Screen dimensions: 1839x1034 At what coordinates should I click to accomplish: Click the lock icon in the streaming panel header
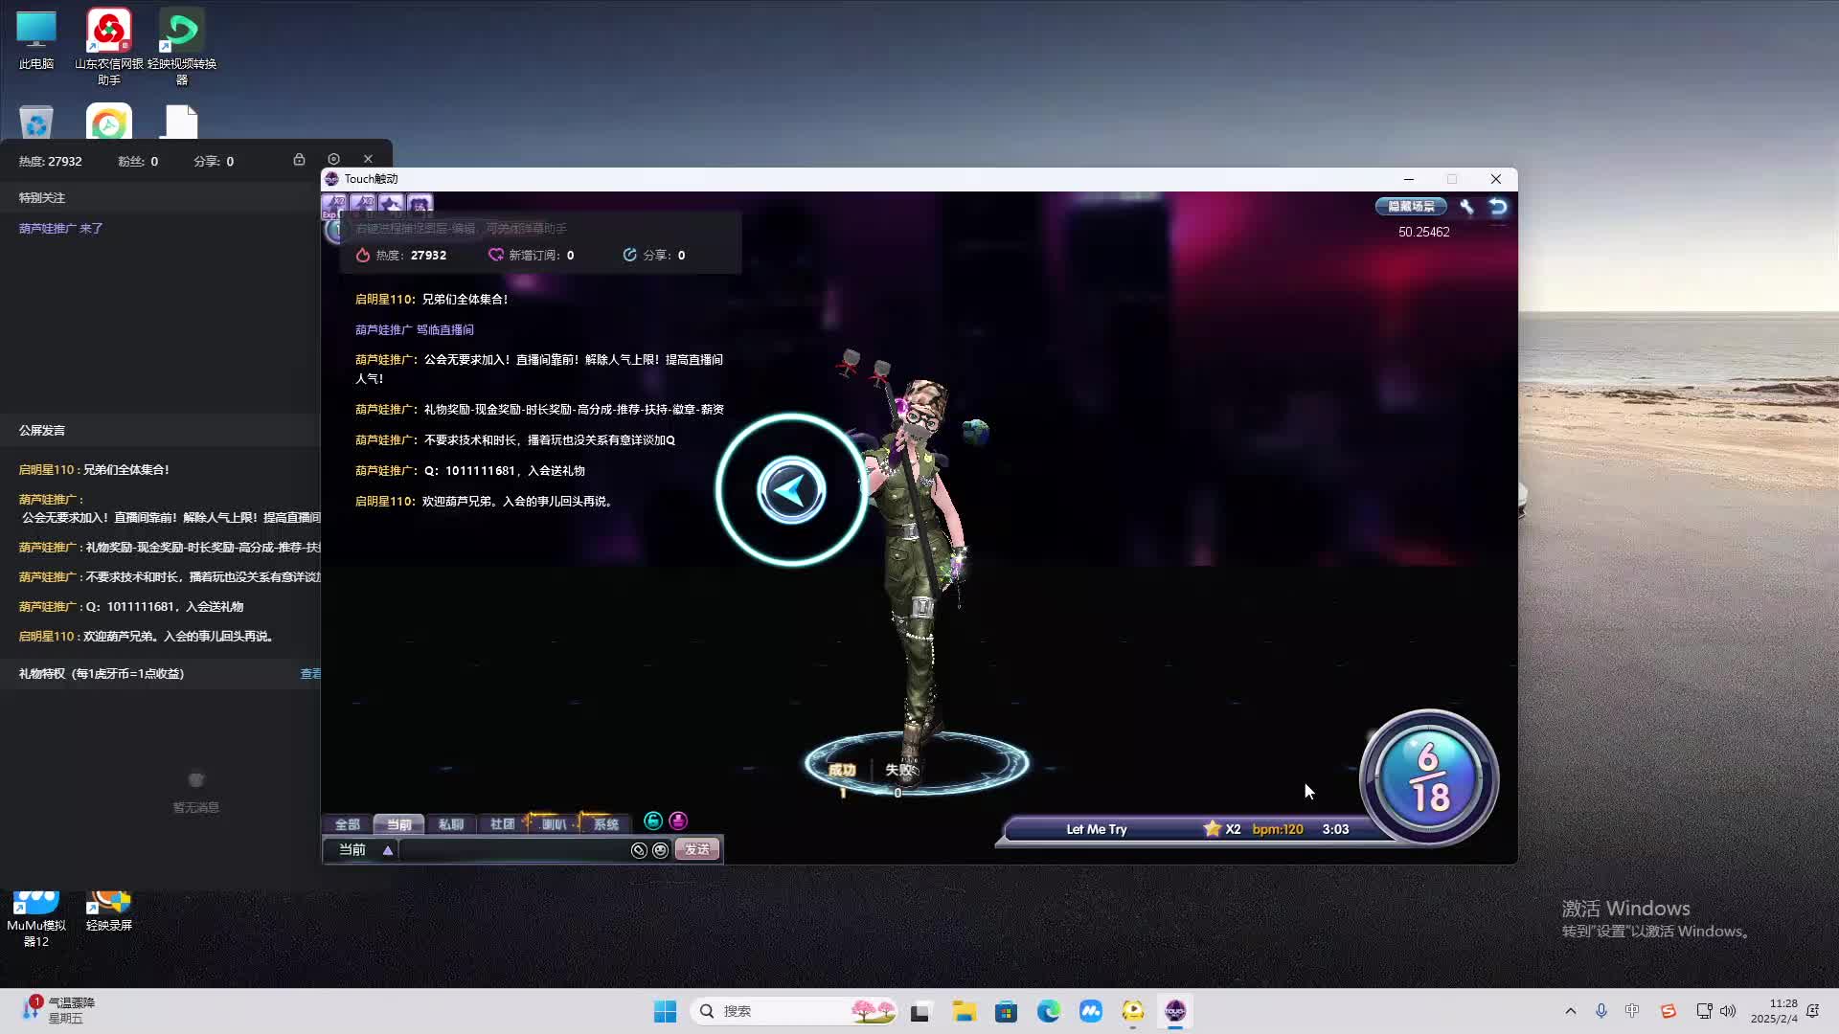point(300,160)
